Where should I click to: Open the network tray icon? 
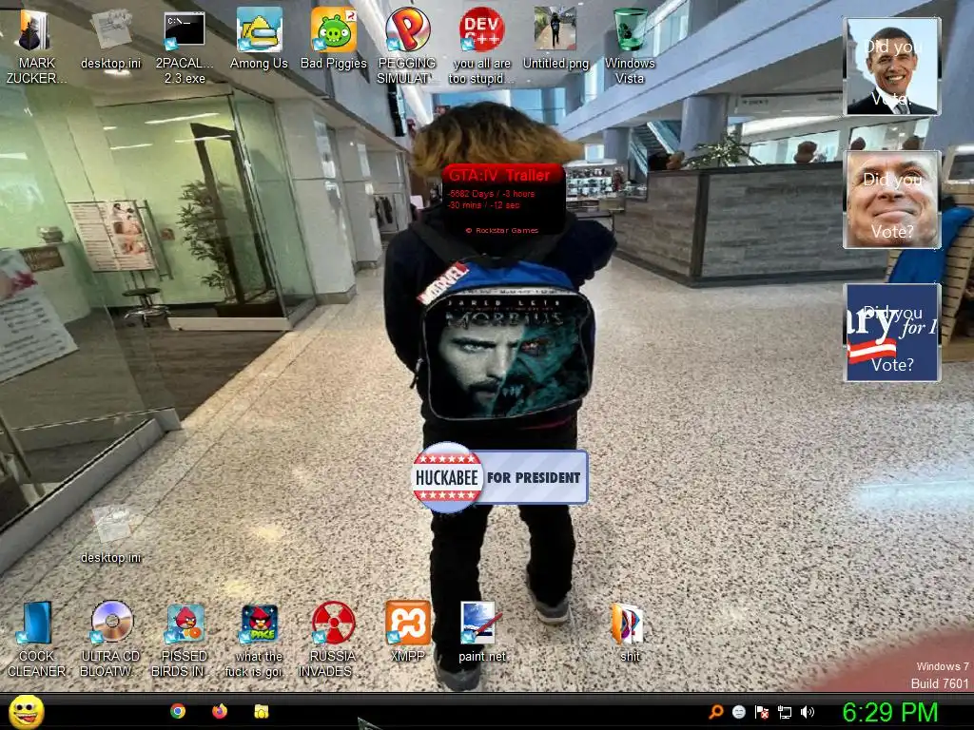pos(785,712)
